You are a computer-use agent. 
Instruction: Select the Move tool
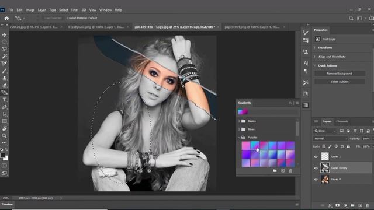coord(4,35)
